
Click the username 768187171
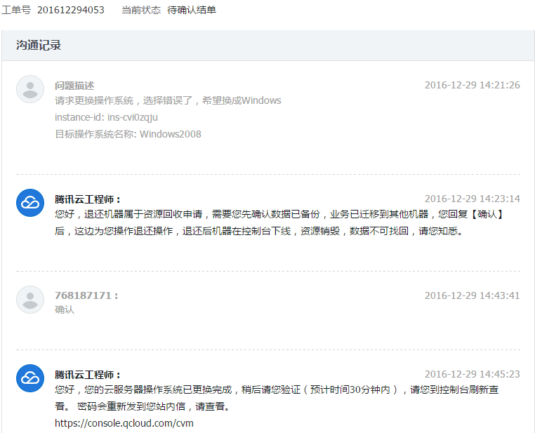point(84,295)
